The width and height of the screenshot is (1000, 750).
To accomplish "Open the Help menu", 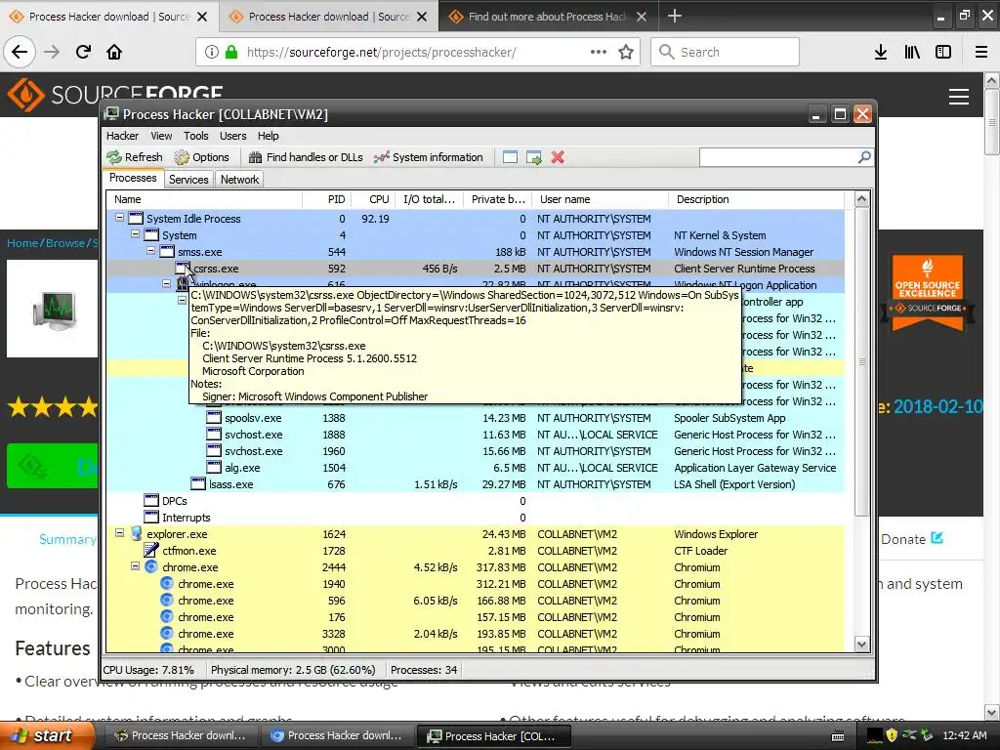I will coord(268,136).
